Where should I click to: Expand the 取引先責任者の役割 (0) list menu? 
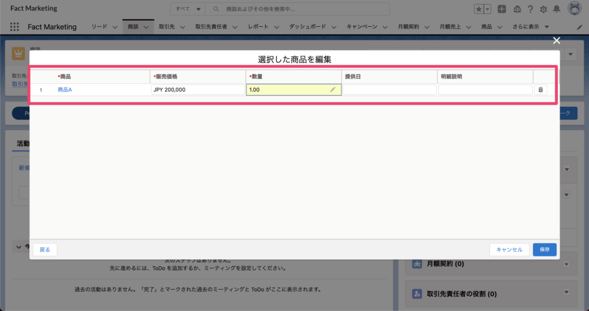(x=567, y=292)
